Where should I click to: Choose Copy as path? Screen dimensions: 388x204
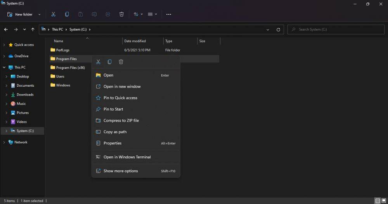136,132
